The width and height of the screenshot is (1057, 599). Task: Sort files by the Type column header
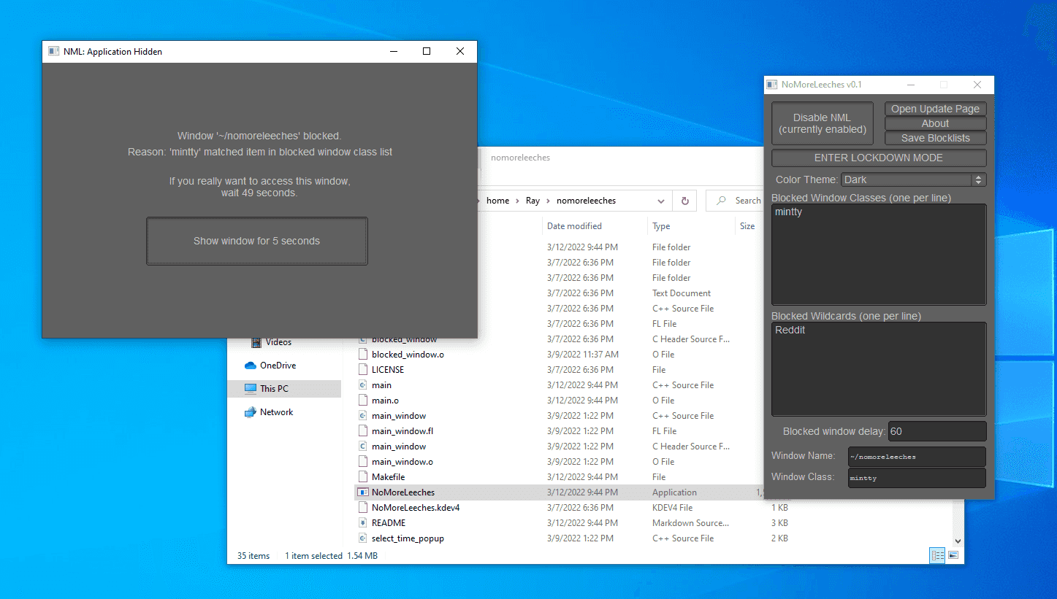click(661, 226)
